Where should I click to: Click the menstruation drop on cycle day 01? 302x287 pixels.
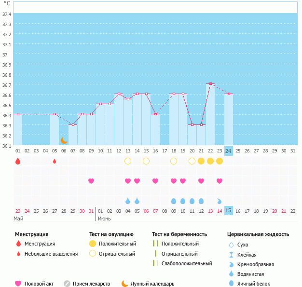[x=18, y=161]
